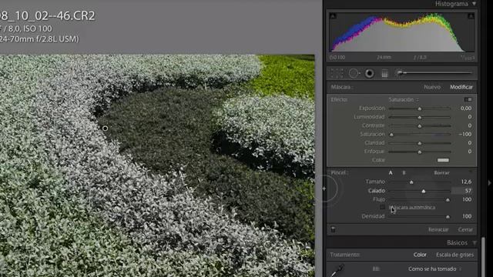This screenshot has width=493, height=277.
Task: Collapse the Histograma panel
Action: coord(475,4)
